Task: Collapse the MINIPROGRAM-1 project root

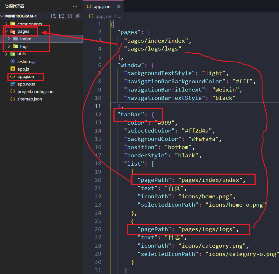Action: (x=2, y=16)
